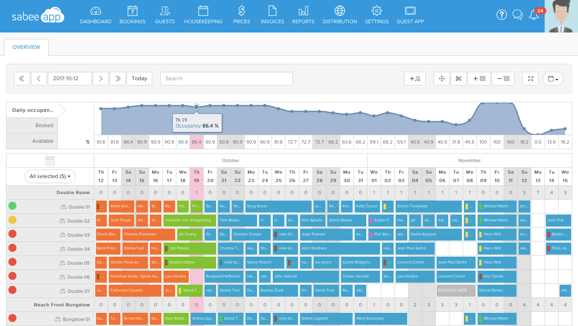This screenshot has height=326, width=578.
Task: Open the chat messages icon
Action: [x=518, y=15]
